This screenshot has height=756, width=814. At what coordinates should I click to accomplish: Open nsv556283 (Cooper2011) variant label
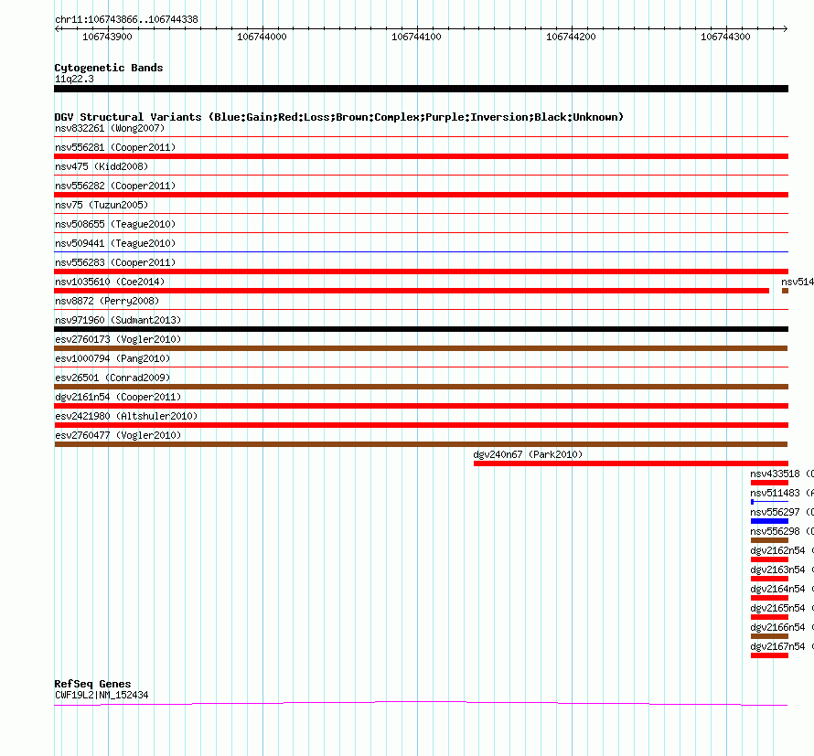115,262
